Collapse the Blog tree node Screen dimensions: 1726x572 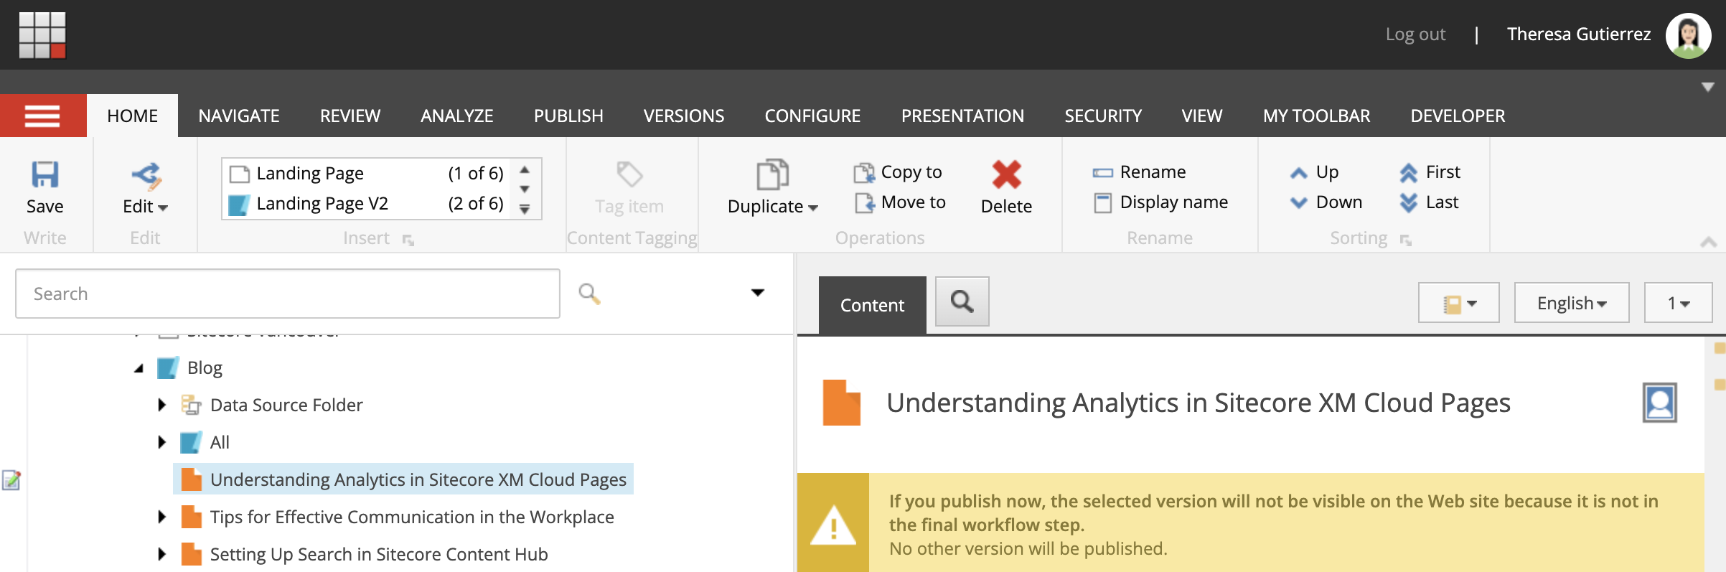click(139, 368)
